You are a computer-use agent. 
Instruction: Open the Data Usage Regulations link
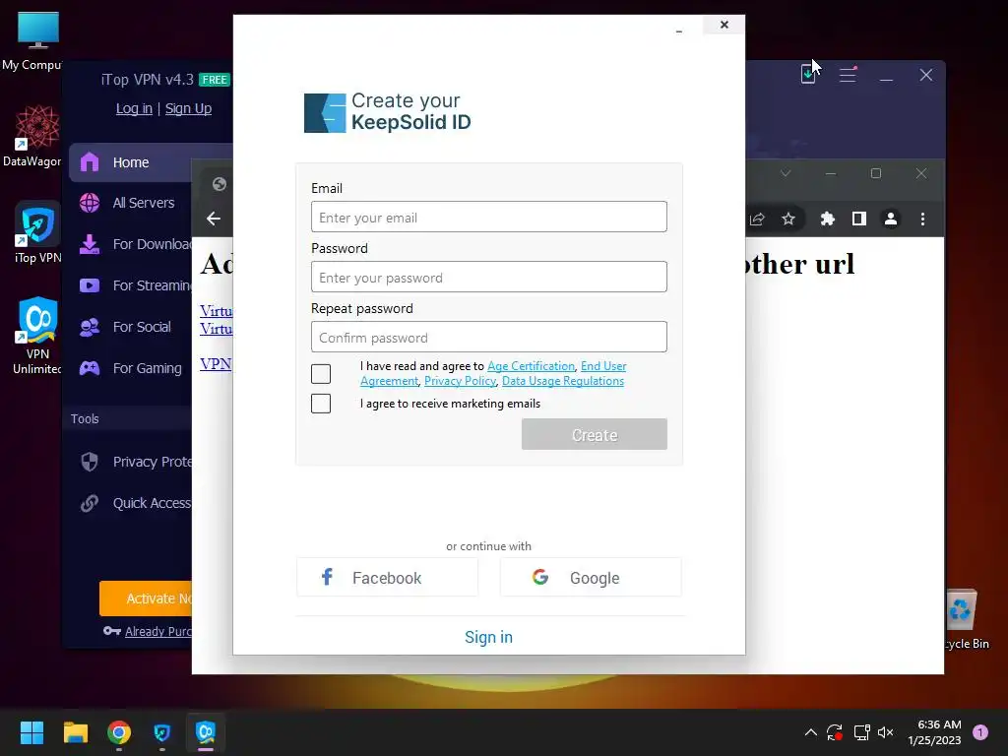(562, 381)
